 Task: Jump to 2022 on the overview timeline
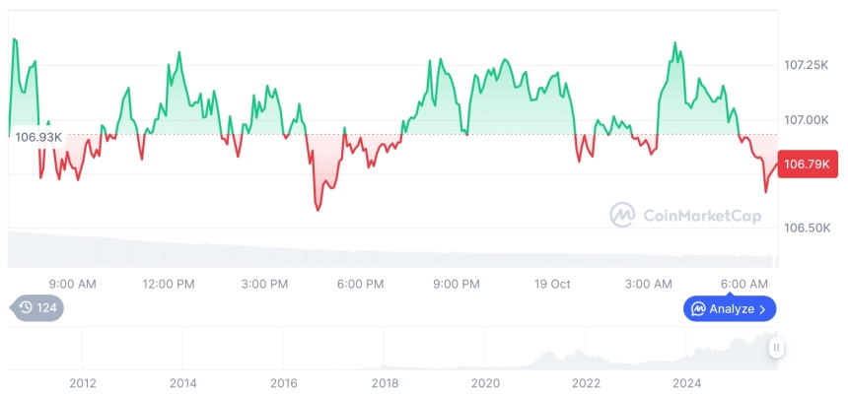[x=586, y=382]
